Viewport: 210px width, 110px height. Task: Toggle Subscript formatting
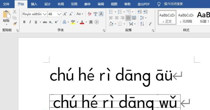point(51,22)
